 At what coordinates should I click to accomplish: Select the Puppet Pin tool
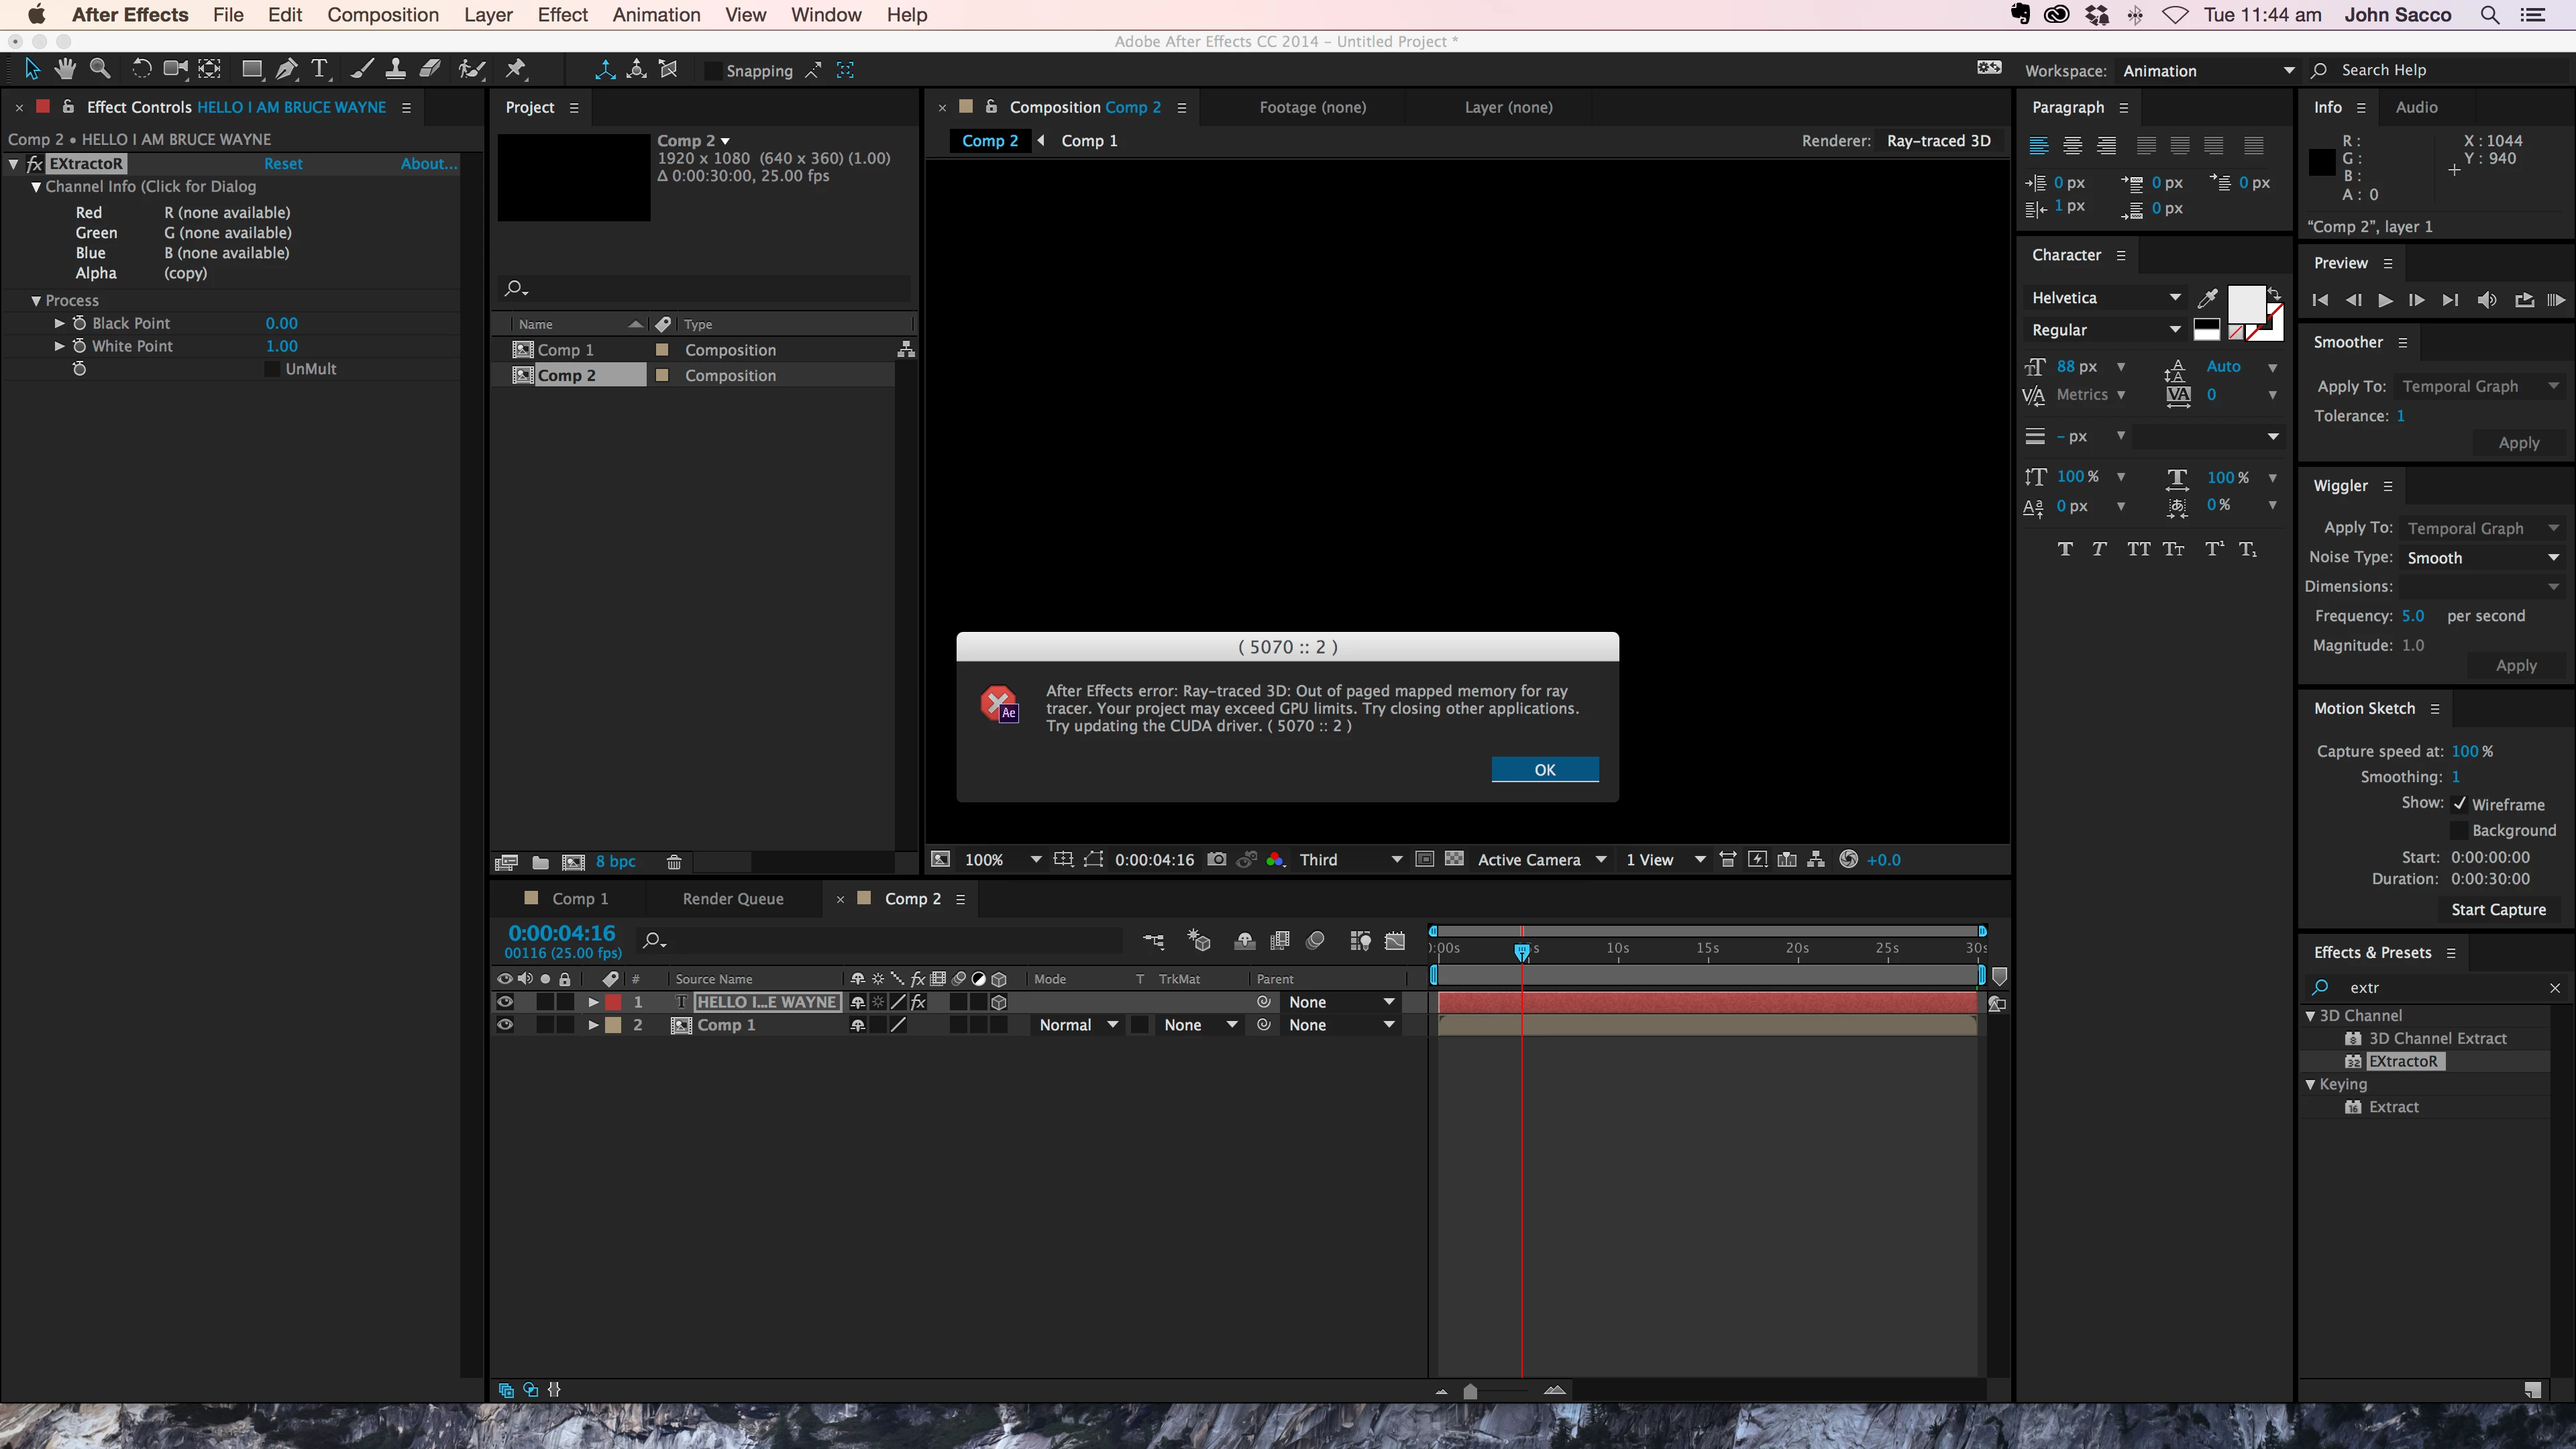click(516, 69)
